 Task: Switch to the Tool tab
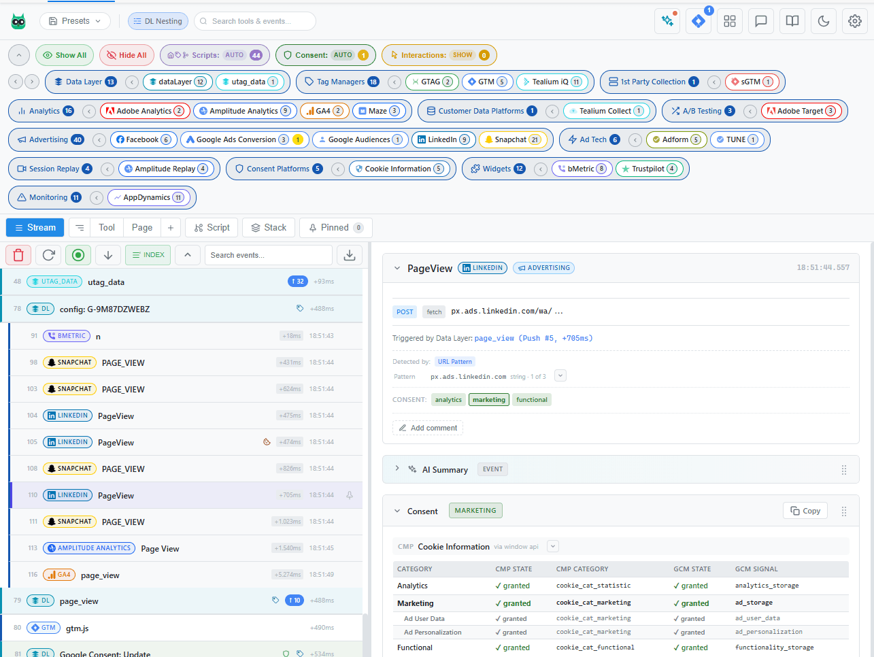[x=107, y=228]
